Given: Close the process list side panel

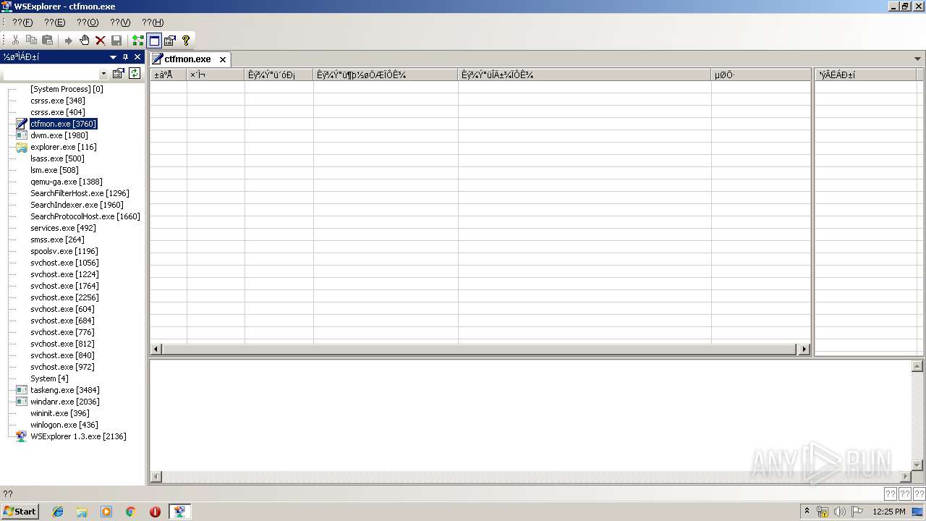Looking at the screenshot, I should [137, 57].
